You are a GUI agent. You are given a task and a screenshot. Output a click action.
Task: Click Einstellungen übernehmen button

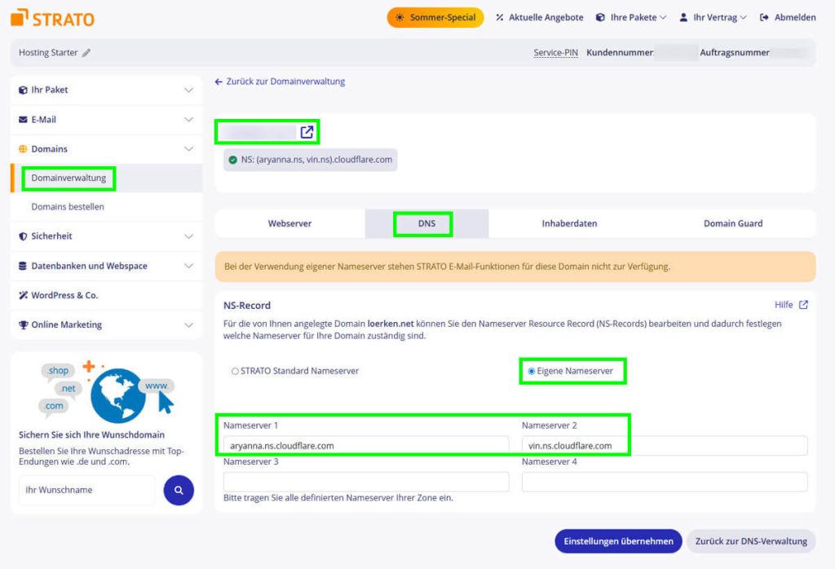pos(618,541)
